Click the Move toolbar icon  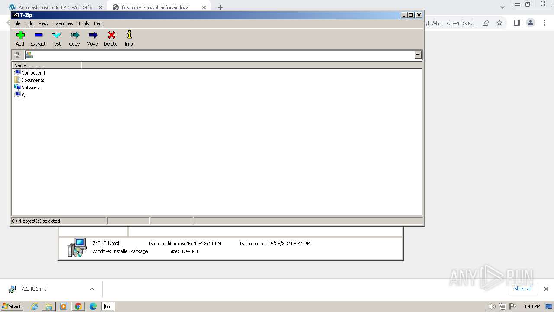coord(92,38)
